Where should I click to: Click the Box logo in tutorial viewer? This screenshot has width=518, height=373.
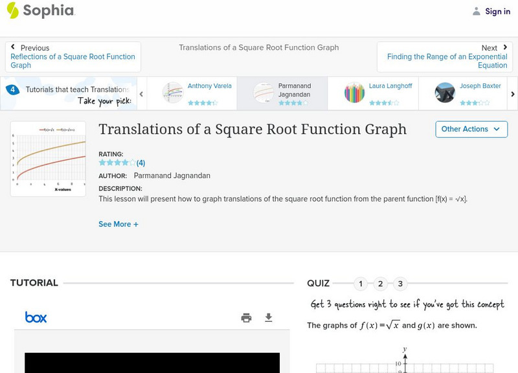click(x=36, y=317)
